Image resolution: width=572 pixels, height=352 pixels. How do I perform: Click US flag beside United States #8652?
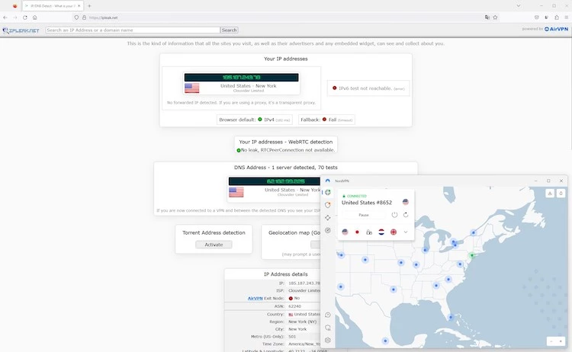click(x=405, y=202)
